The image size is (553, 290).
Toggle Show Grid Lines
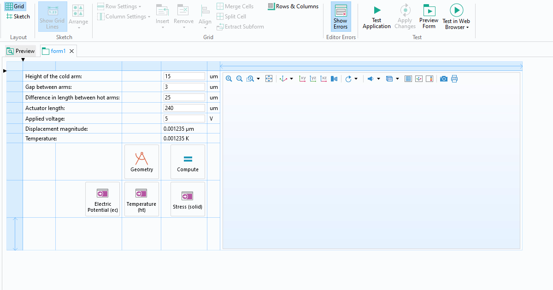[52, 17]
